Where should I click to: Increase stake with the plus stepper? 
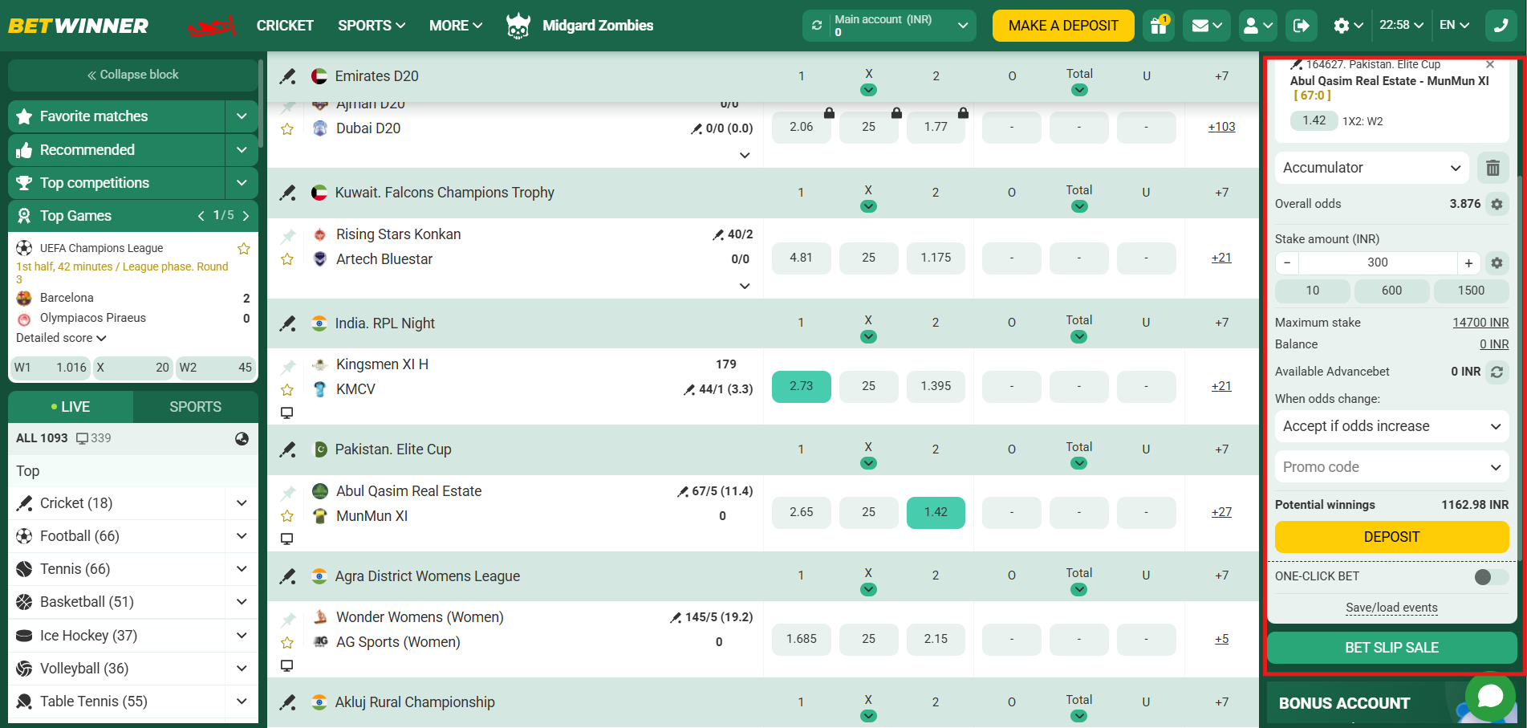pyautogui.click(x=1468, y=262)
